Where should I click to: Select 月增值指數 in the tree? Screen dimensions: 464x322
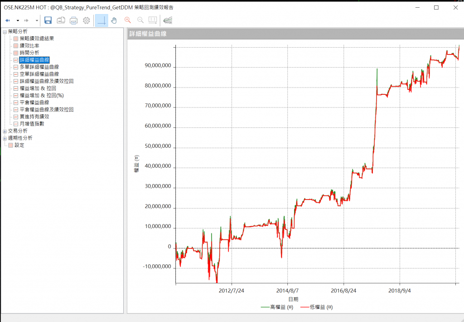click(x=32, y=124)
